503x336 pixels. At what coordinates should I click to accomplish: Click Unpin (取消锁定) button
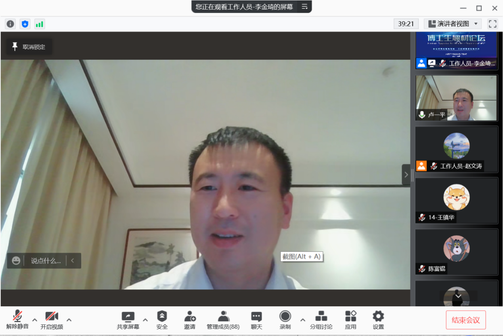[x=29, y=47]
